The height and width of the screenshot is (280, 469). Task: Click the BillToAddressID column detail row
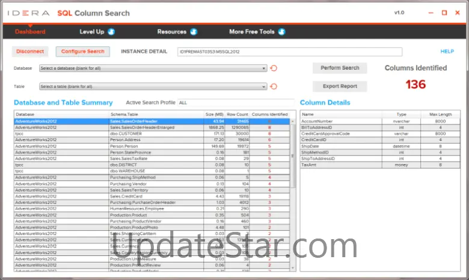click(x=380, y=127)
